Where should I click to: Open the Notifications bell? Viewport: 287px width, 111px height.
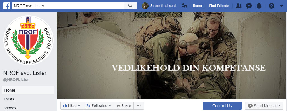(x=259, y=6)
